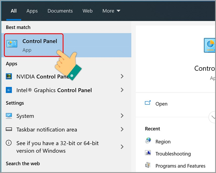Expand the Taskbar notification area chevron
216x173 pixels.
pyautogui.click(x=122, y=129)
